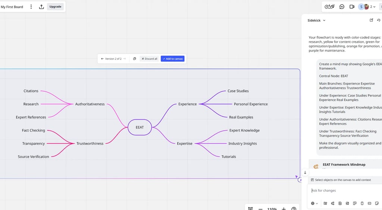This screenshot has height=210, width=382.
Task: Jump to latest message with down arrow
Action: 305,172
